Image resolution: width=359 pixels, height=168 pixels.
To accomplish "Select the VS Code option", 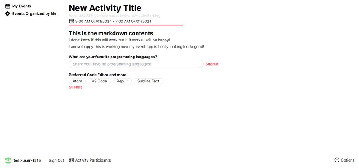I will click(99, 81).
